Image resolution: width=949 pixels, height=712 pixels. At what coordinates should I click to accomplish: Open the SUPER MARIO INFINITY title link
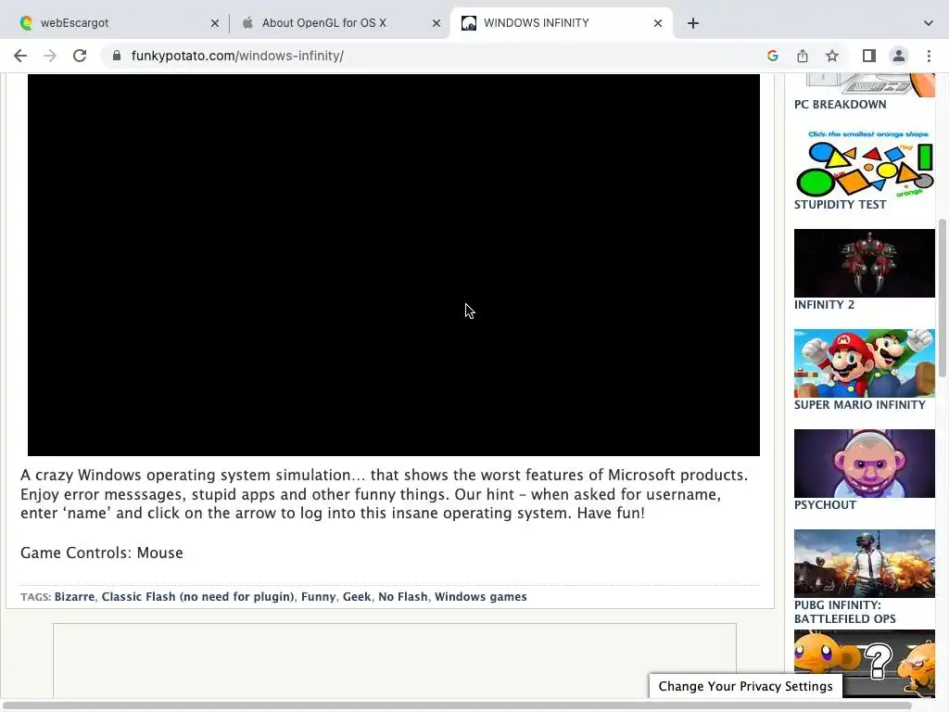point(859,404)
